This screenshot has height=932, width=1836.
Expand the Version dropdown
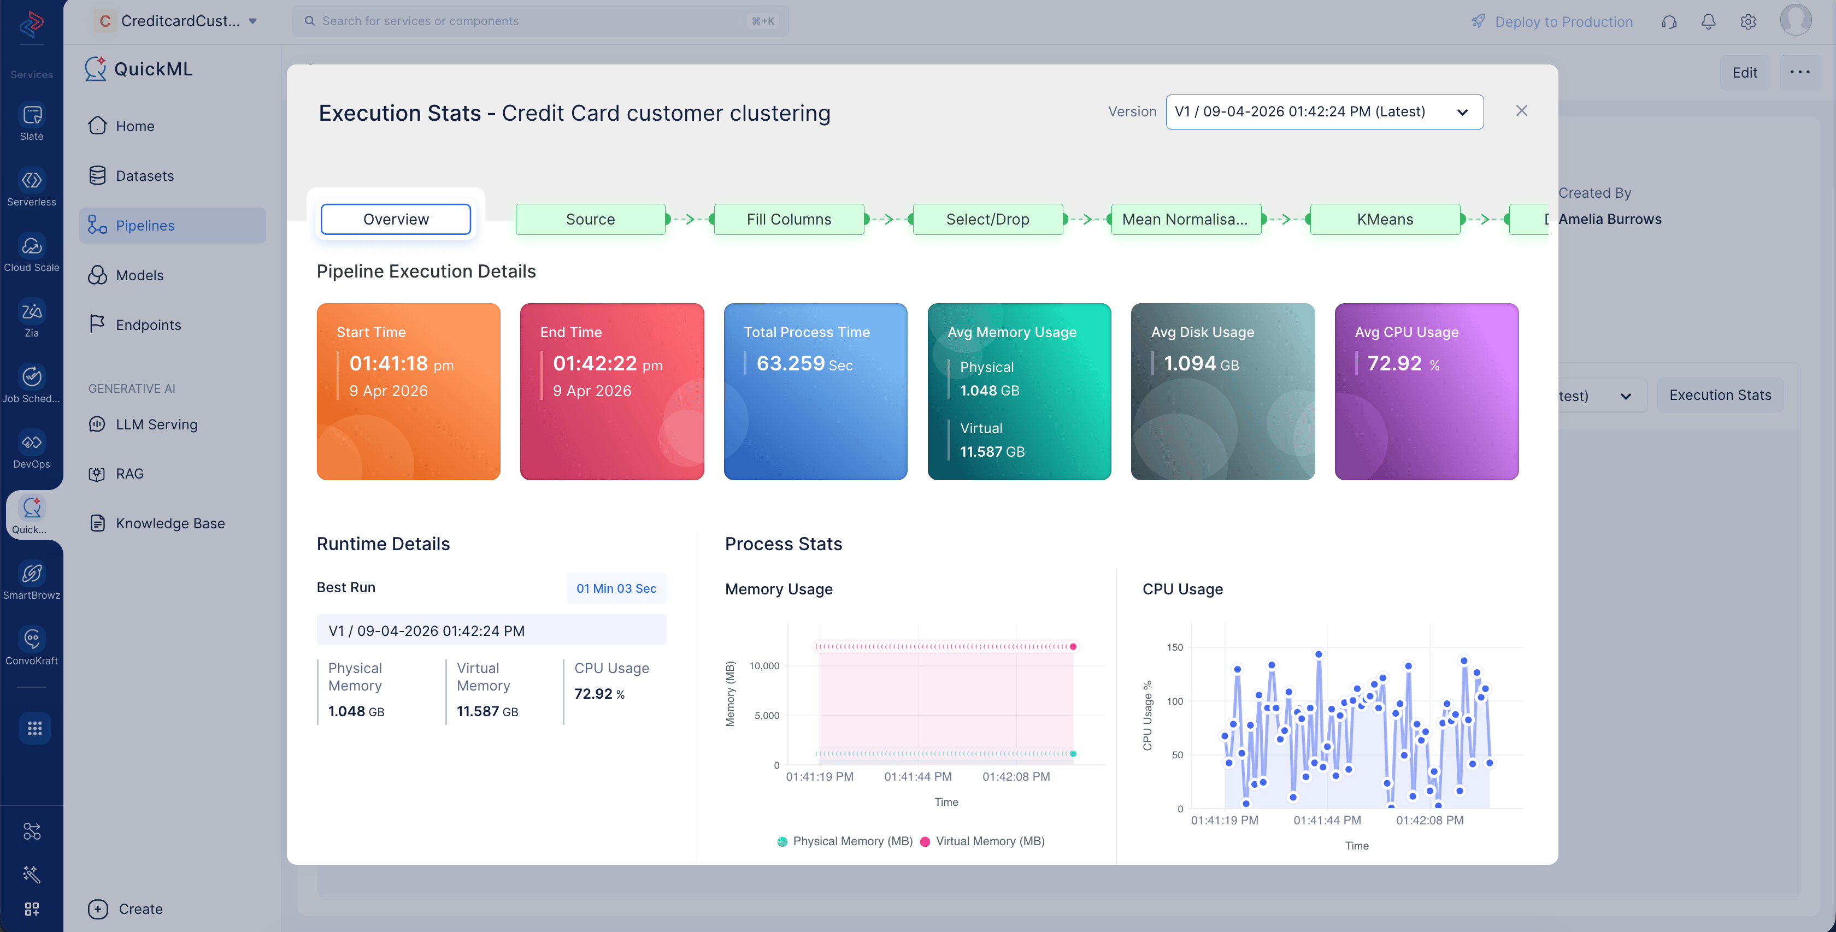pos(1324,112)
